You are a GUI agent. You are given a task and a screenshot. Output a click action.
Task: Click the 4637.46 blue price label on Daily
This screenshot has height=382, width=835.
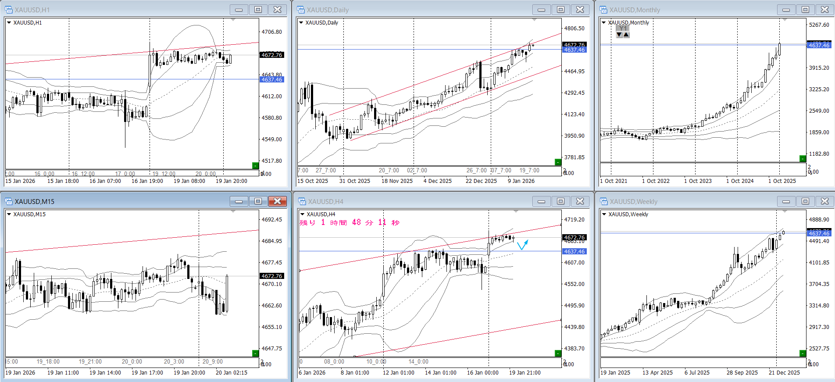pyautogui.click(x=574, y=50)
